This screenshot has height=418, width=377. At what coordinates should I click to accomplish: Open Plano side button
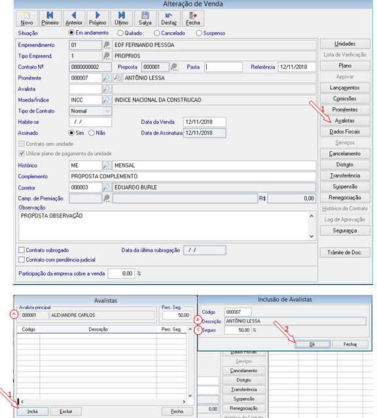click(x=345, y=66)
